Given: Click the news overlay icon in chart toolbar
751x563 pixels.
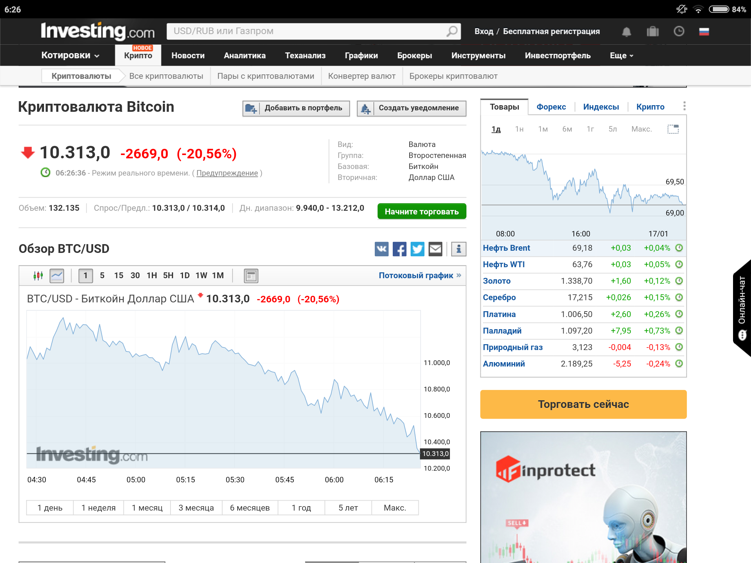Looking at the screenshot, I should (251, 276).
